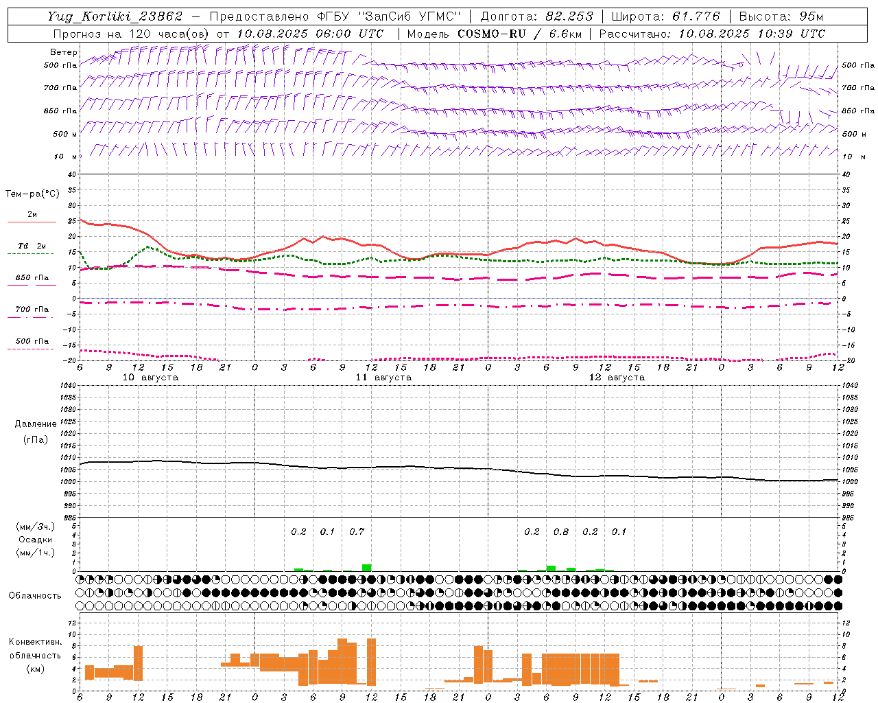Select the Давление panel label
878x703 pixels.
pyautogui.click(x=35, y=424)
